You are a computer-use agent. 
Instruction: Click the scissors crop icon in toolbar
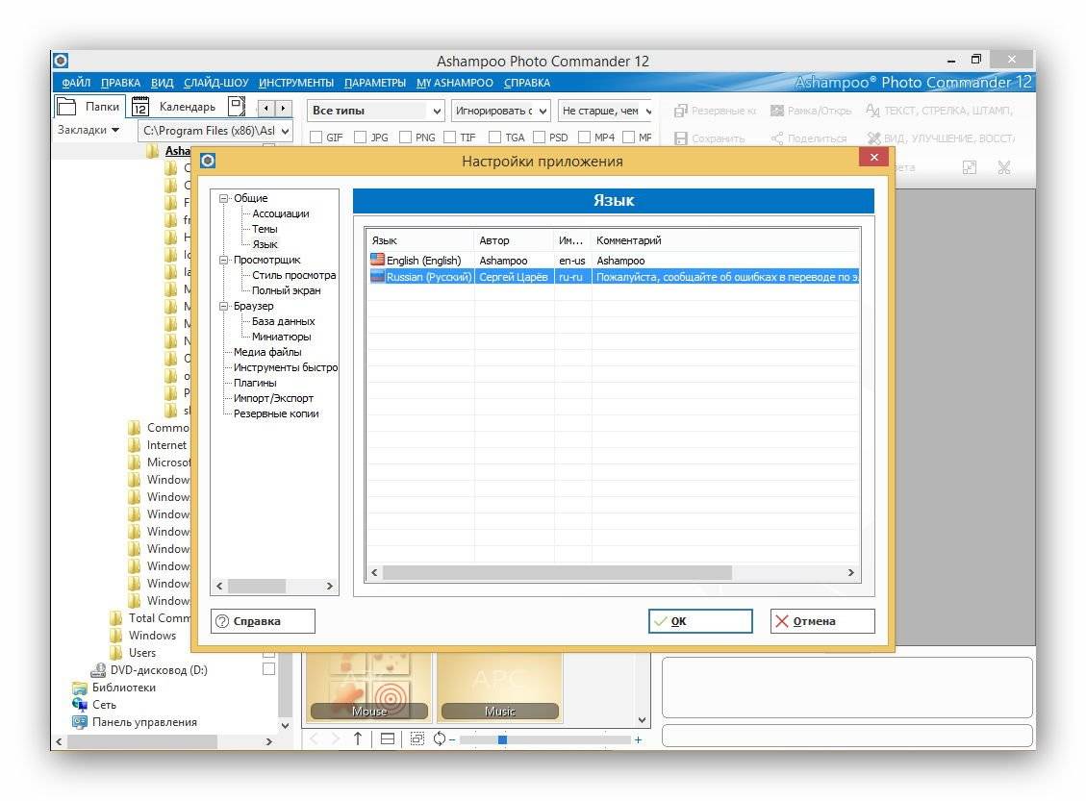1004,167
